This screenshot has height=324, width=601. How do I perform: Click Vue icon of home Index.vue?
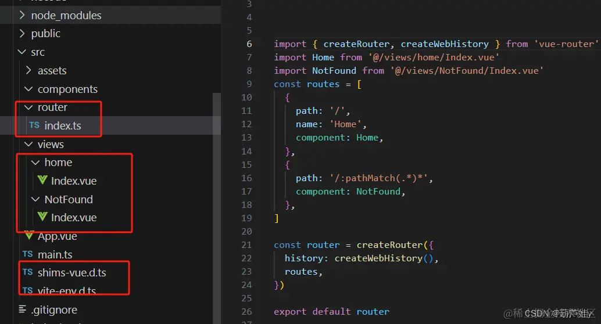[42, 180]
